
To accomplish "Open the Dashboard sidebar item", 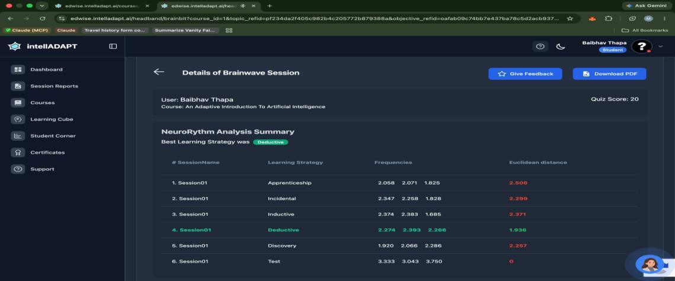I will [x=46, y=70].
